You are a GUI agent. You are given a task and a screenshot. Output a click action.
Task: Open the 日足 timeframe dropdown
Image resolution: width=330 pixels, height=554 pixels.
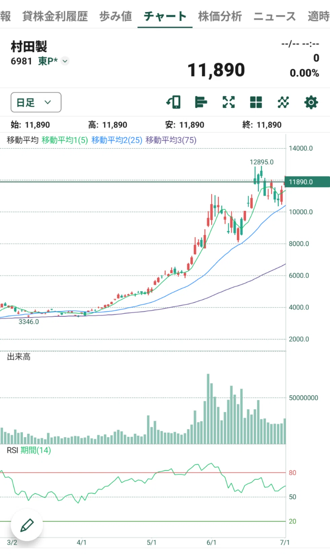coord(36,102)
